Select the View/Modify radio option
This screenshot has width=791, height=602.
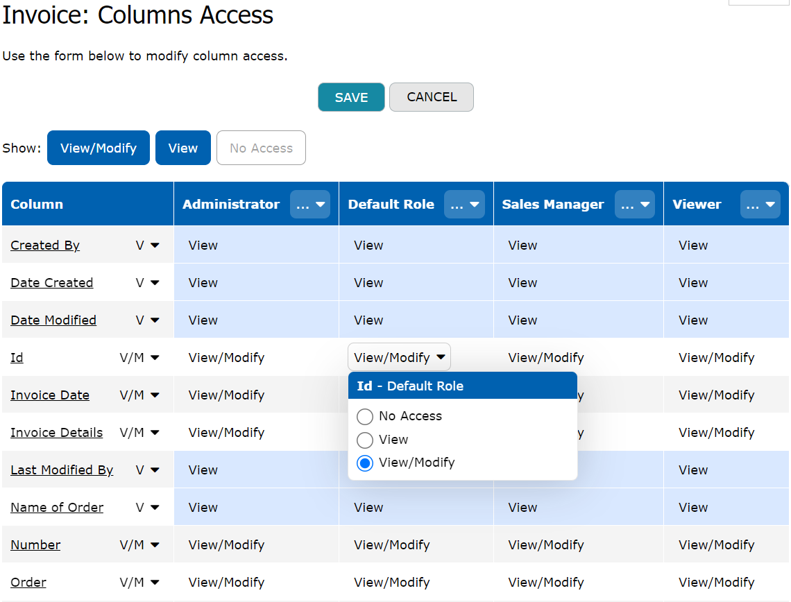tap(365, 463)
